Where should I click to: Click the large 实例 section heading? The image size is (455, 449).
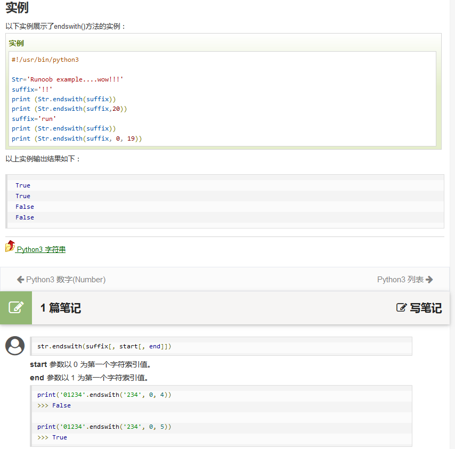[x=17, y=7]
